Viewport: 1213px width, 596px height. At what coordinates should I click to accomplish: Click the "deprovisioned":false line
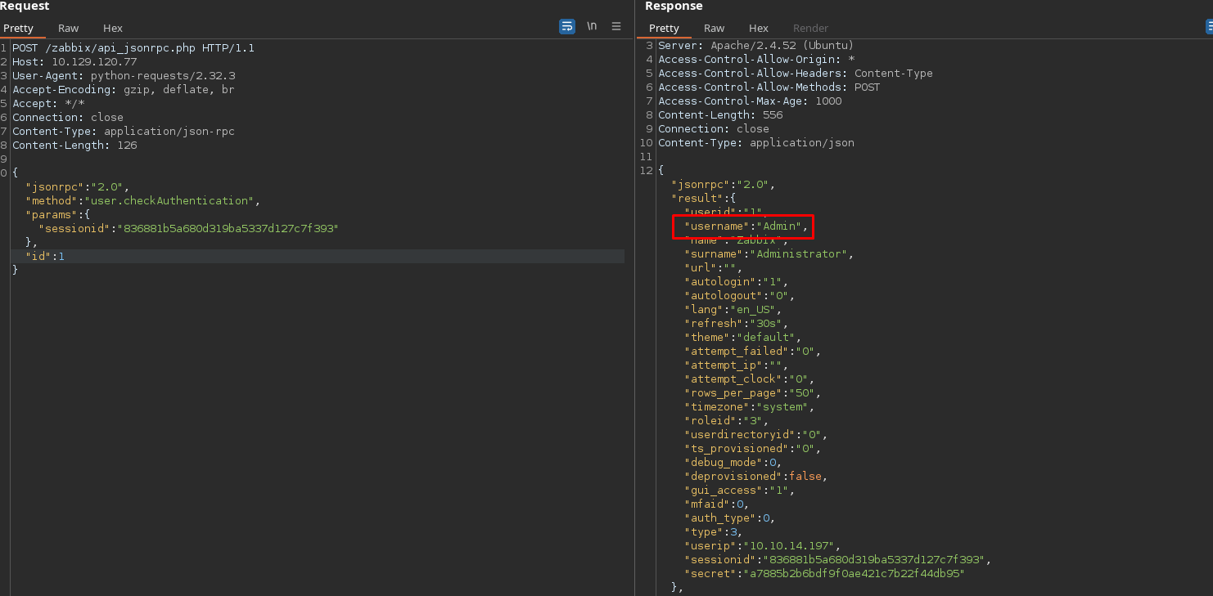point(756,477)
